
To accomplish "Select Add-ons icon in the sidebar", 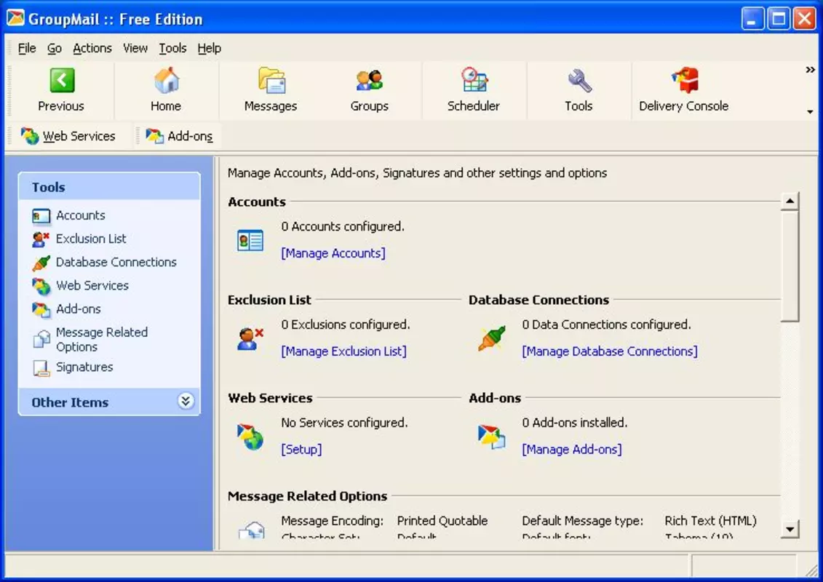I will [x=41, y=310].
